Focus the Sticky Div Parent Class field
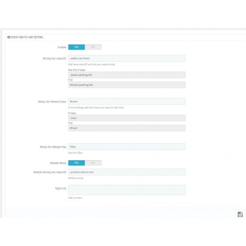The height and width of the screenshot is (246, 246). [x=127, y=102]
